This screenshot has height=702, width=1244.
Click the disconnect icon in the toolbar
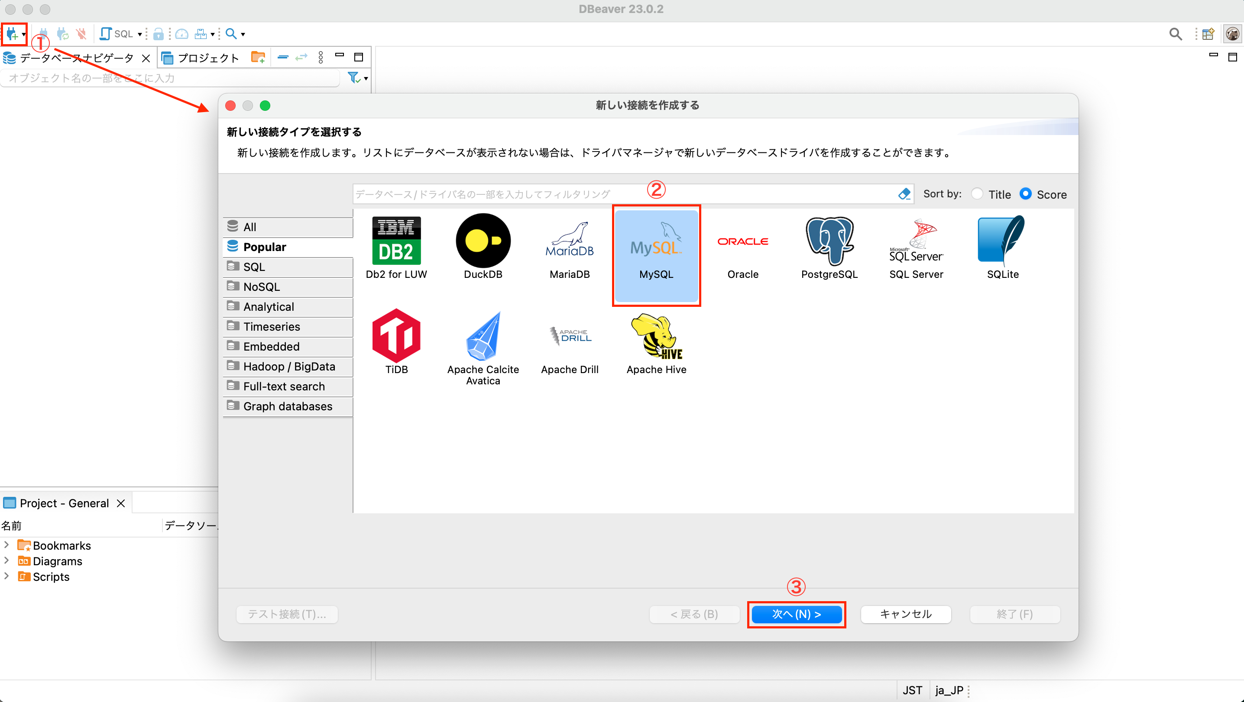coord(81,34)
